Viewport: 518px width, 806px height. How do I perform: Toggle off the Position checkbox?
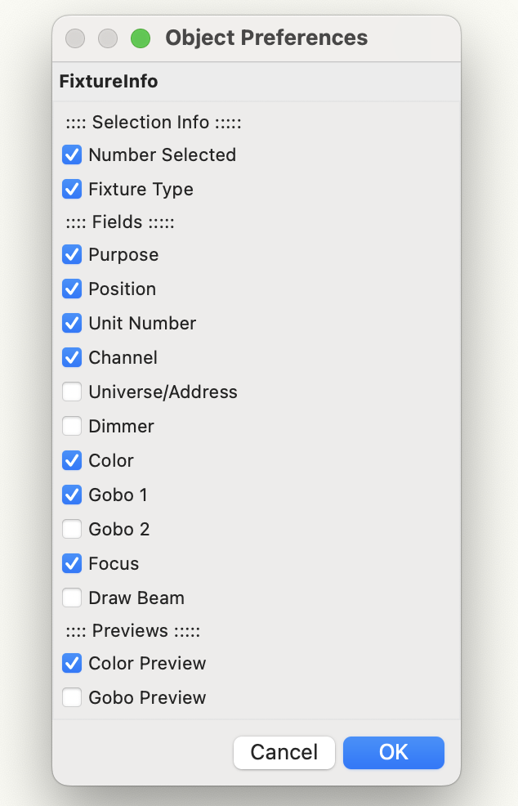click(x=72, y=289)
